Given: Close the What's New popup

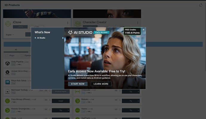Looking at the screenshot, I should (144, 30).
